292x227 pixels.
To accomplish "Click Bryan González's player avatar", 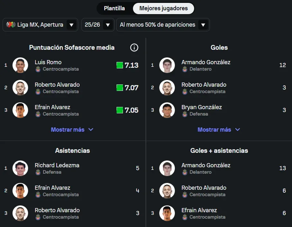I will [x=167, y=110].
